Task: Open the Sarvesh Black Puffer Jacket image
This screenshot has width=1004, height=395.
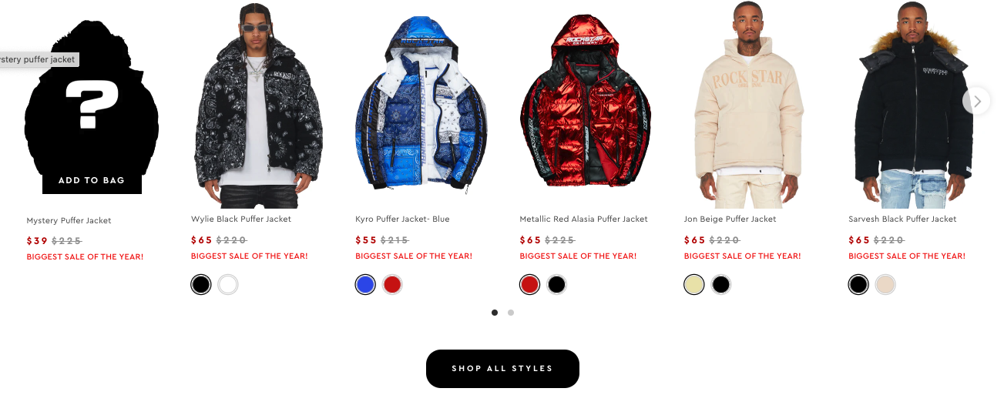Action: click(914, 105)
